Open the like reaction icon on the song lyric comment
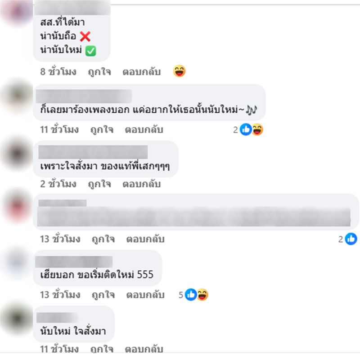This screenshot has width=360, height=360. tap(246, 129)
